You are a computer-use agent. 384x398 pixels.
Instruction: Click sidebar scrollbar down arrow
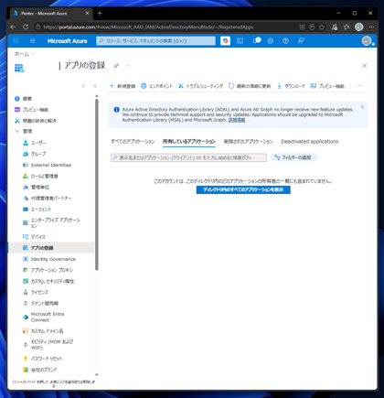point(97,375)
